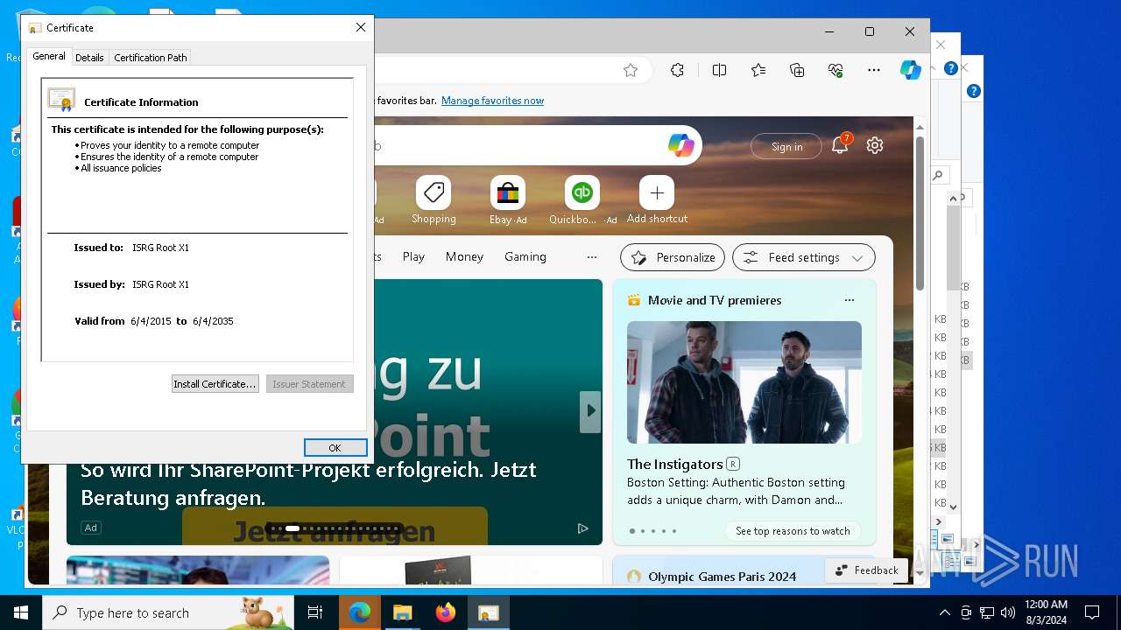This screenshot has width=1121, height=630.
Task: Switch feed to Gaming tab
Action: [525, 256]
